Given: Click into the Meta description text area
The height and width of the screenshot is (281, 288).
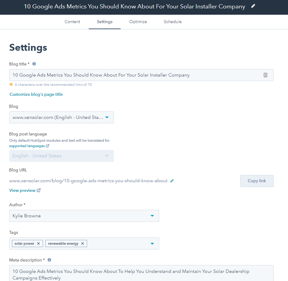Looking at the screenshot, I should (x=141, y=273).
